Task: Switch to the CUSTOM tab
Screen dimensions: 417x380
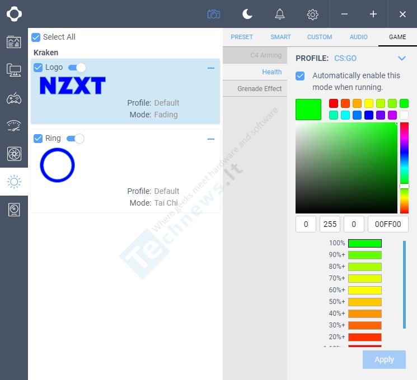Action: (x=320, y=37)
